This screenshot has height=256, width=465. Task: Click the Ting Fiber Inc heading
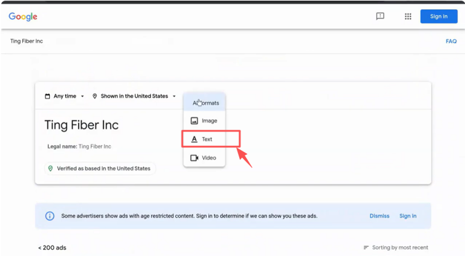pos(82,125)
